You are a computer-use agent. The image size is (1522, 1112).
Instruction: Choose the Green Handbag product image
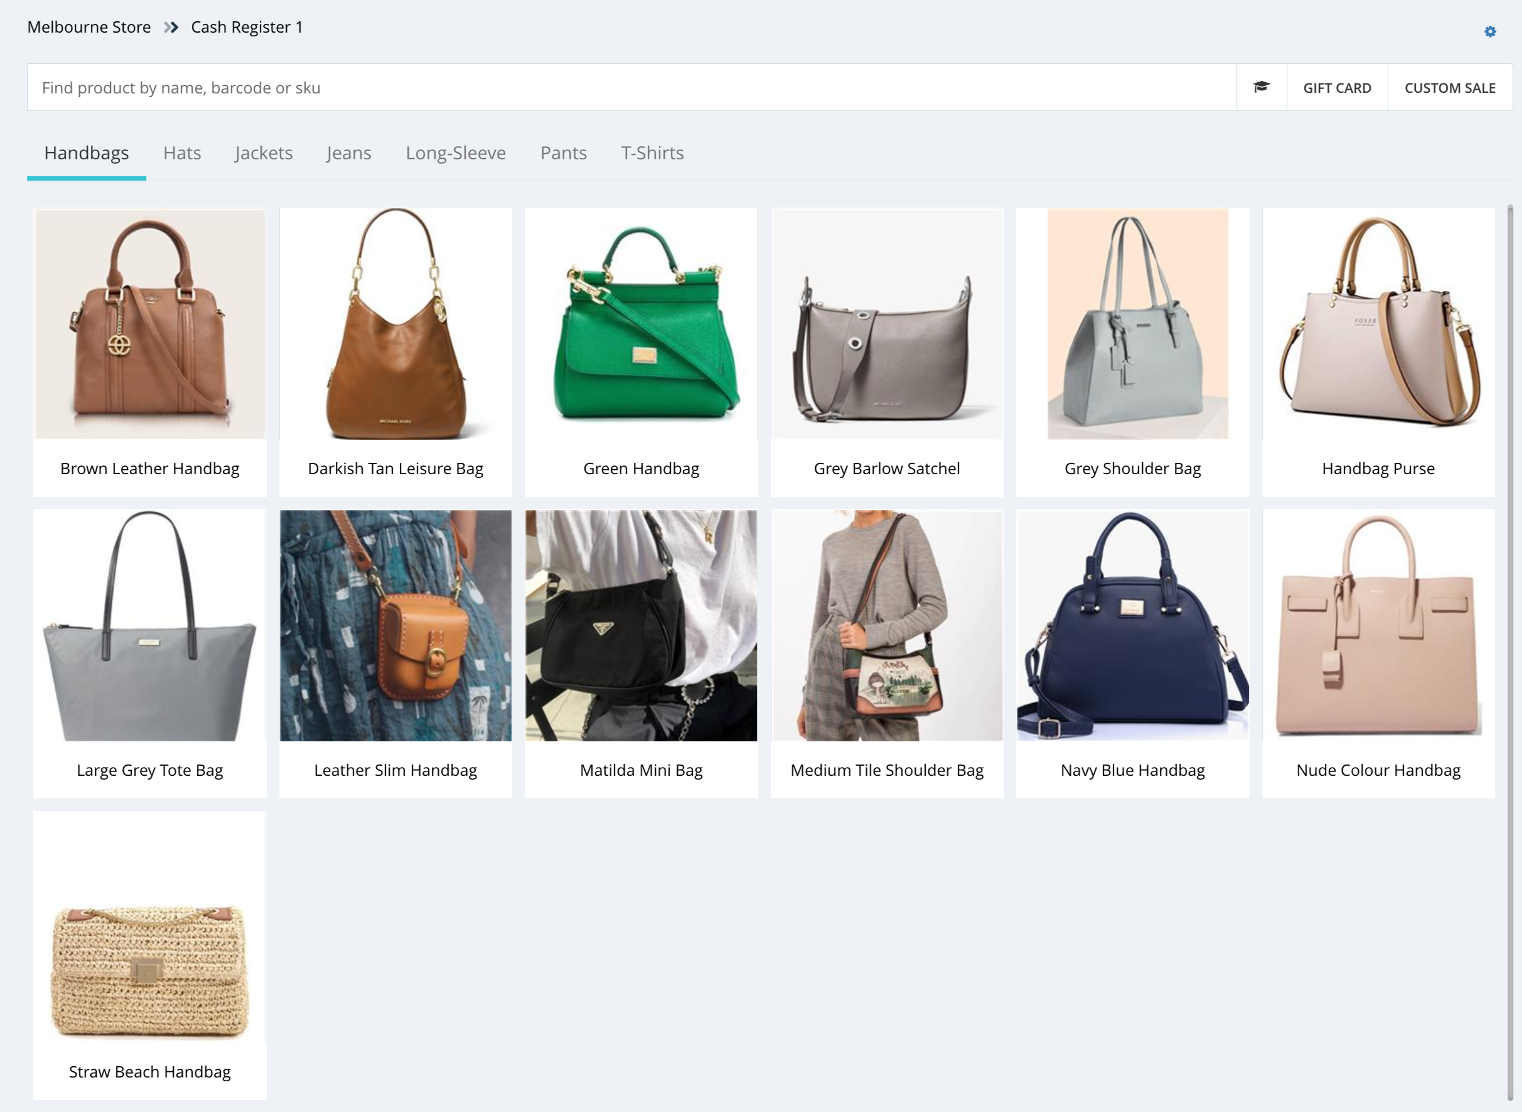(x=640, y=324)
